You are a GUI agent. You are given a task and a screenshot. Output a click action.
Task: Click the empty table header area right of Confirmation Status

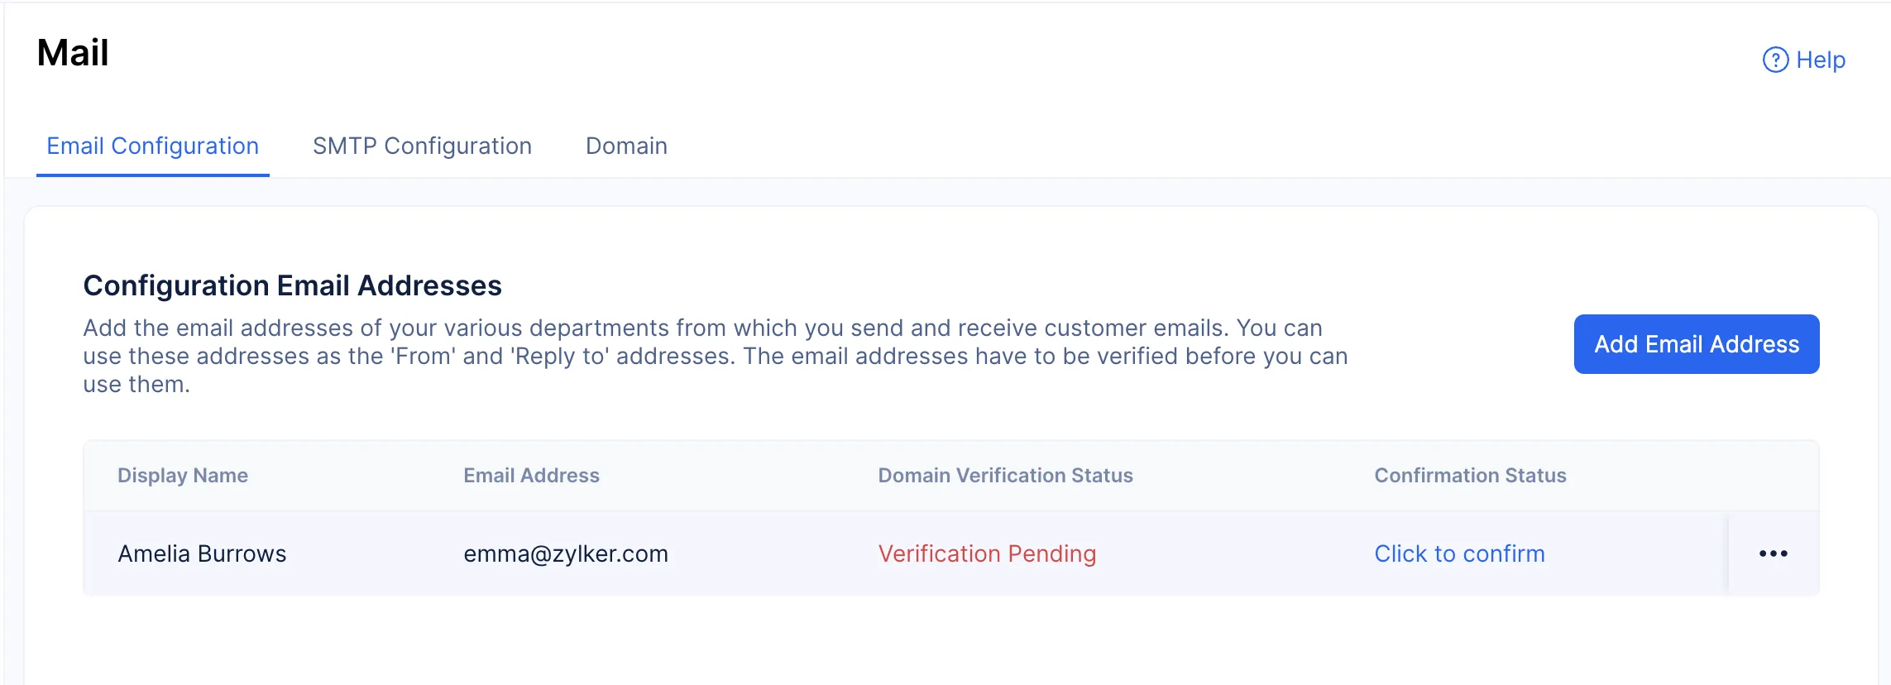pos(1696,476)
